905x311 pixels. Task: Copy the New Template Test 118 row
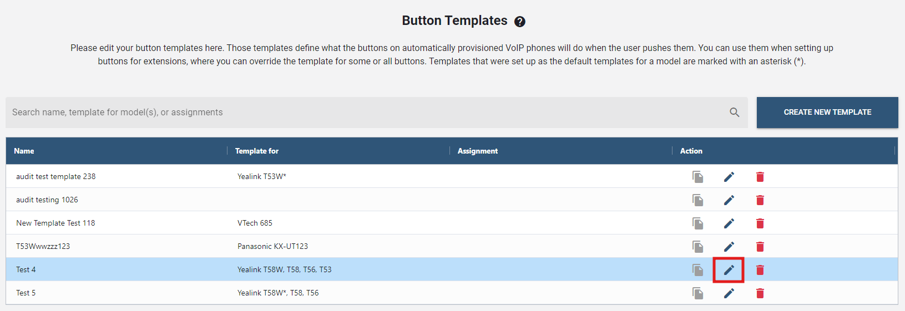(697, 223)
